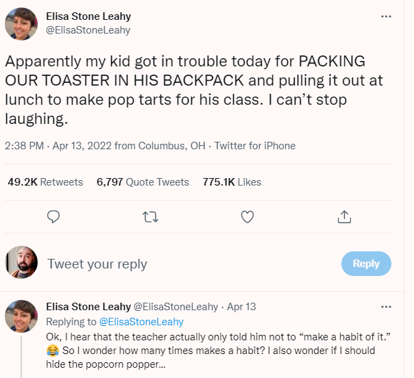Image resolution: width=414 pixels, height=378 pixels.
Task: Click the Elisa Stone Leahy display name header
Action: pos(88,16)
